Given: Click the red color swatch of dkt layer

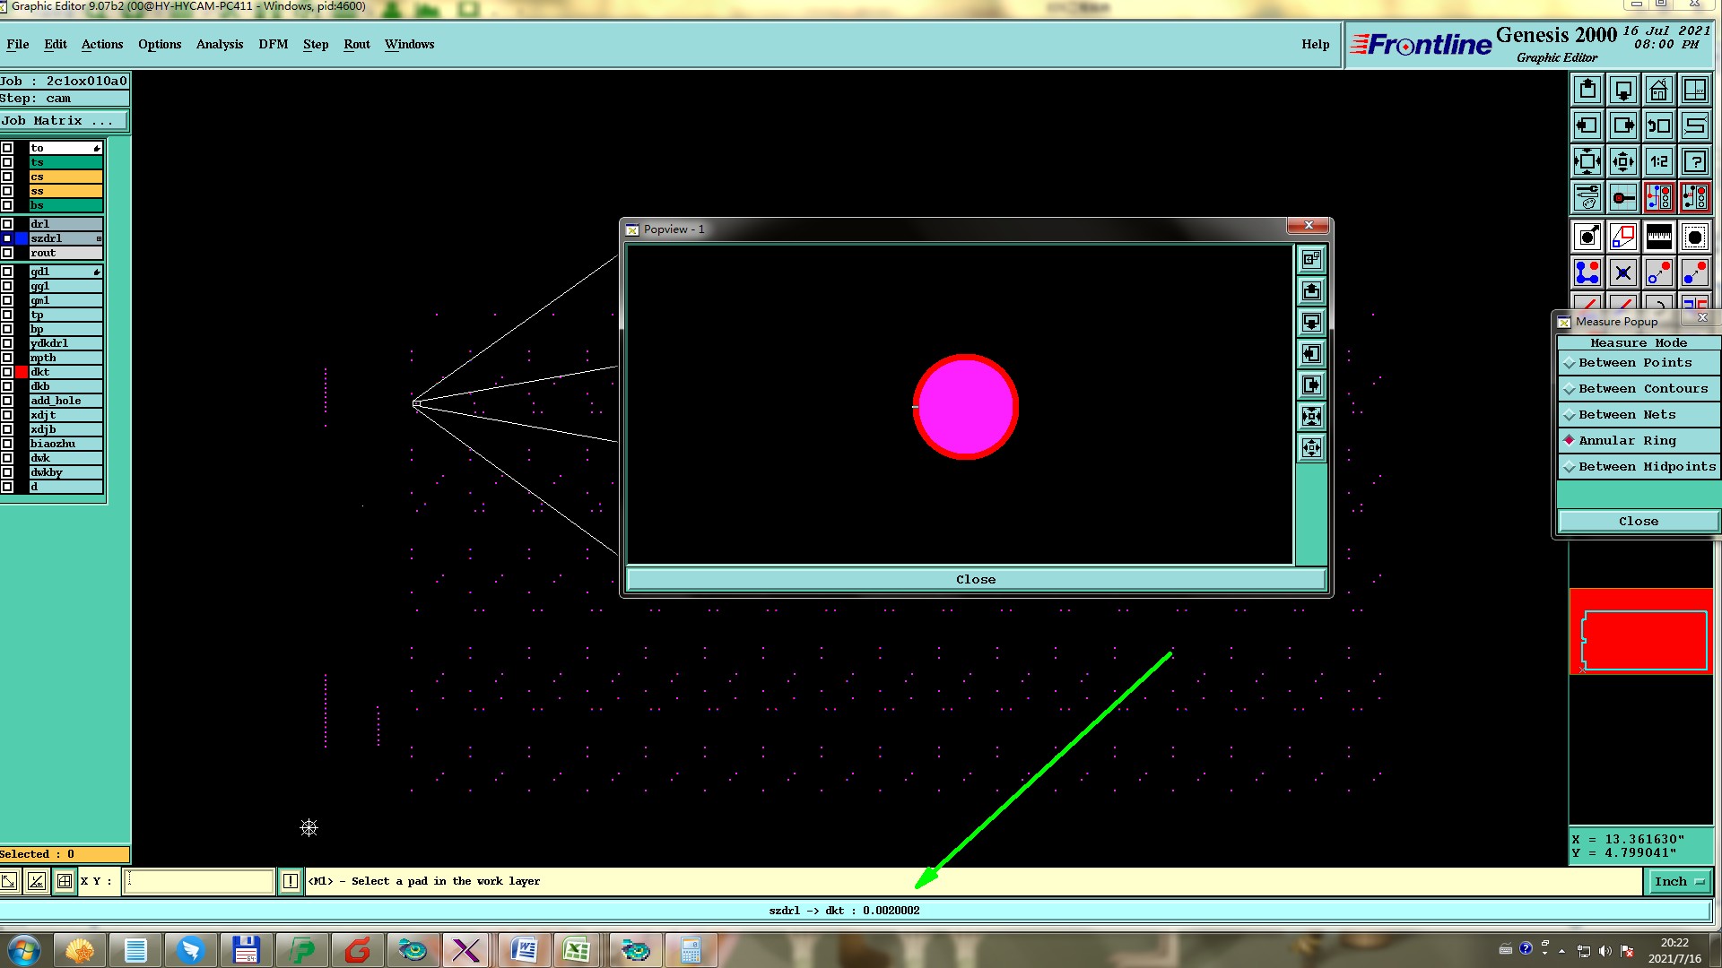Looking at the screenshot, I should pos(22,372).
